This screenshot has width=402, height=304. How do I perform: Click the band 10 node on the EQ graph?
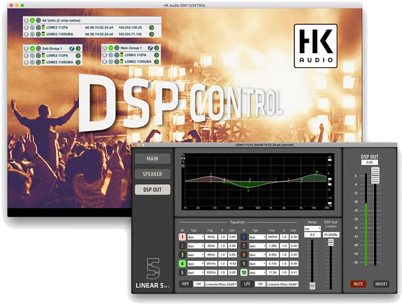click(316, 174)
